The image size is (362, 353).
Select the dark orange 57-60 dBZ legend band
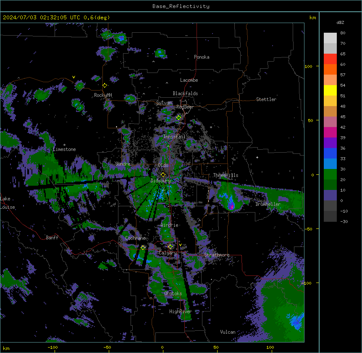(x=330, y=69)
